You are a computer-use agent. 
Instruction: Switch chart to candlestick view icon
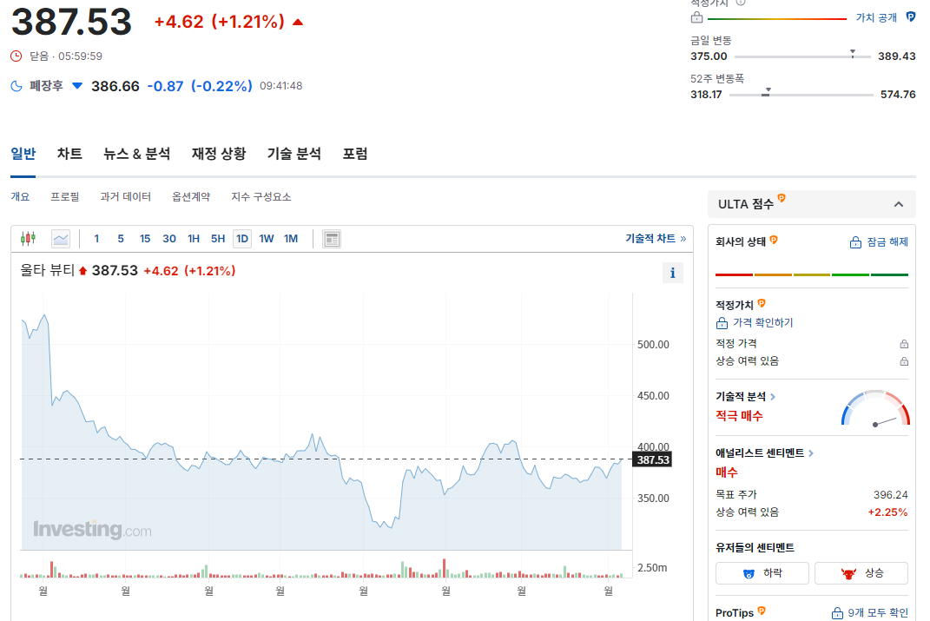pos(28,239)
